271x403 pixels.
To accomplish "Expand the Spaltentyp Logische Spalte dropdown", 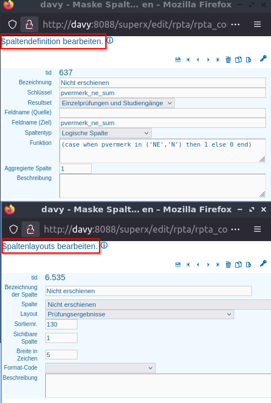I will point(105,133).
